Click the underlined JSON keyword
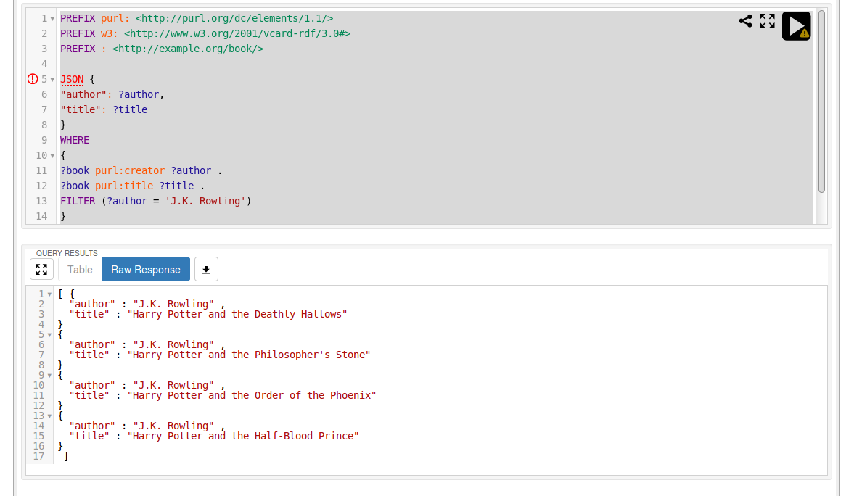 click(x=72, y=80)
